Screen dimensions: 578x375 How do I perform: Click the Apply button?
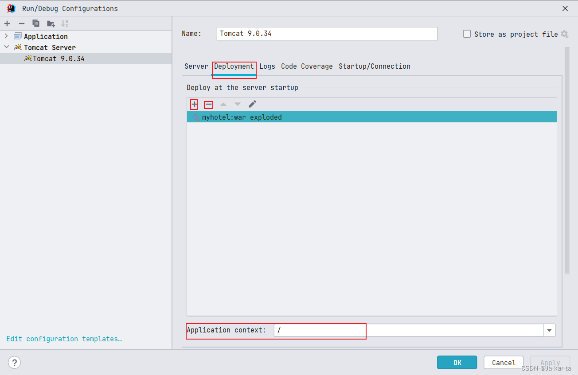(550, 363)
